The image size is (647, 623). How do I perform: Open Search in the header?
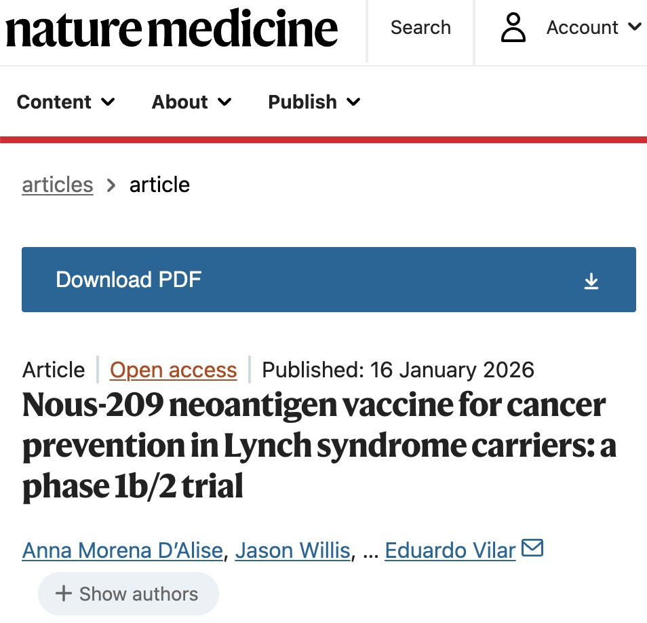click(x=420, y=28)
